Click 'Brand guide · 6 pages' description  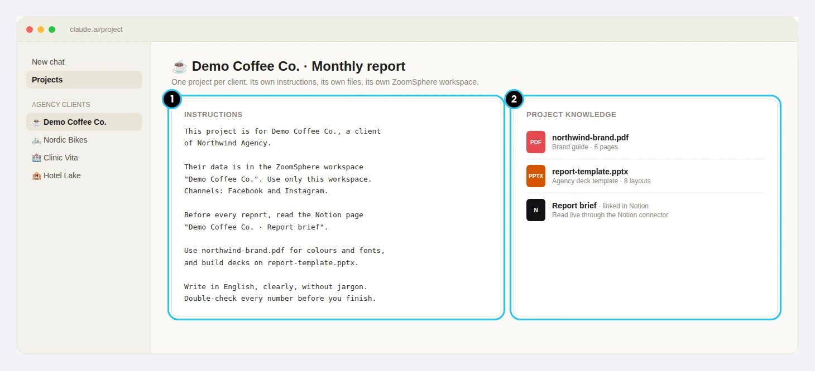coord(585,147)
